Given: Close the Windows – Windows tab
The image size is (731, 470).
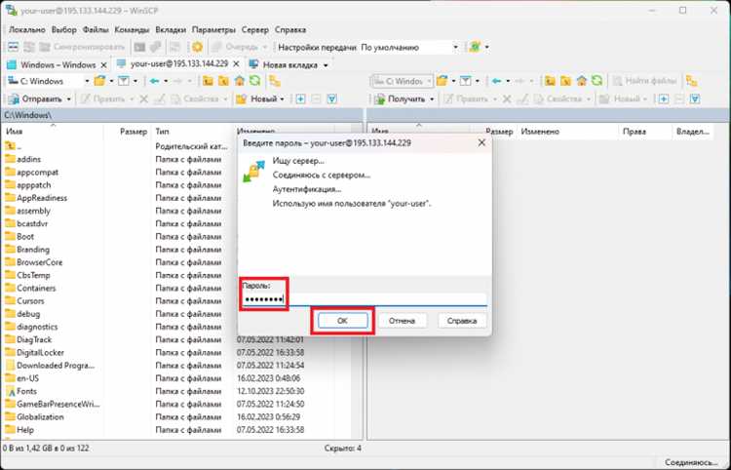Looking at the screenshot, I should (104, 64).
